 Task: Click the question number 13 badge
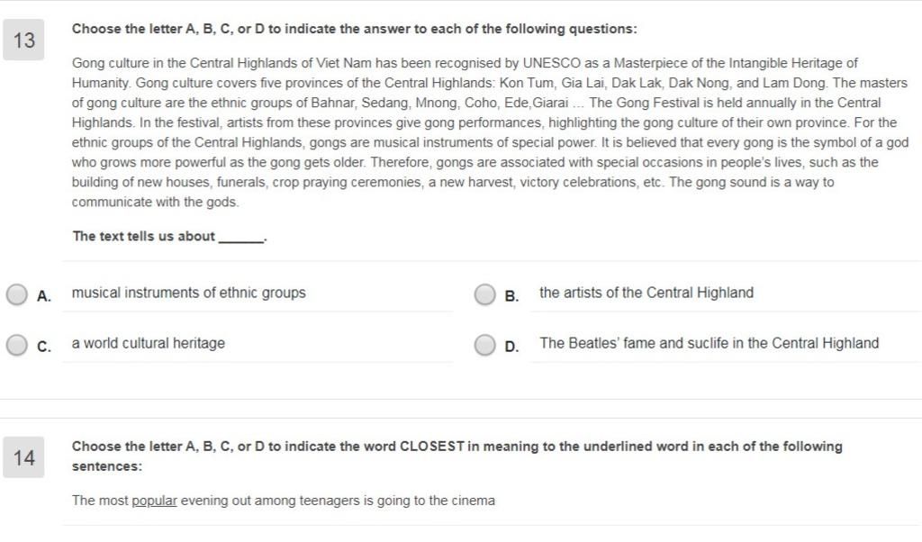coord(23,40)
